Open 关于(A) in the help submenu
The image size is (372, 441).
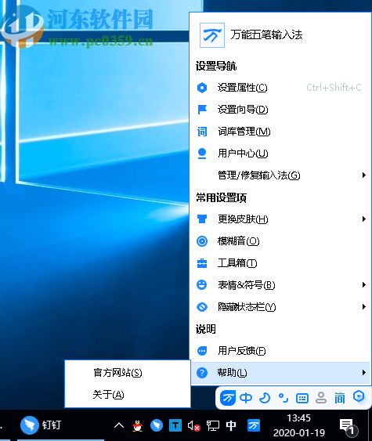coord(128,395)
